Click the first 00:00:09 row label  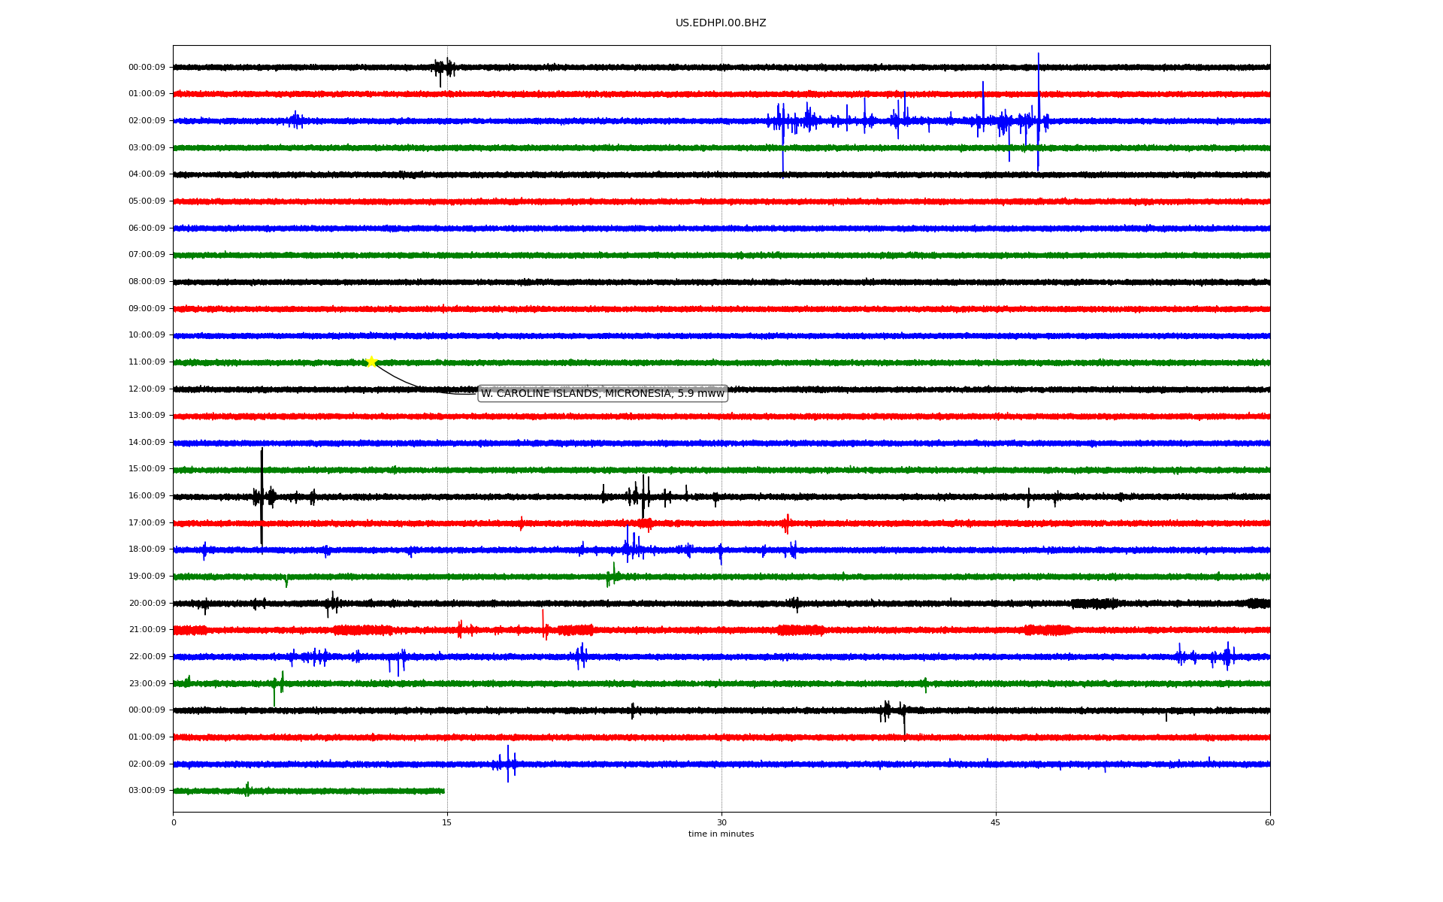coord(147,68)
